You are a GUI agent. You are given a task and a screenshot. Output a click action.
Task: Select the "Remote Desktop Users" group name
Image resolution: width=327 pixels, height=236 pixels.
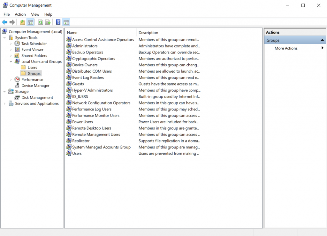coord(92,128)
